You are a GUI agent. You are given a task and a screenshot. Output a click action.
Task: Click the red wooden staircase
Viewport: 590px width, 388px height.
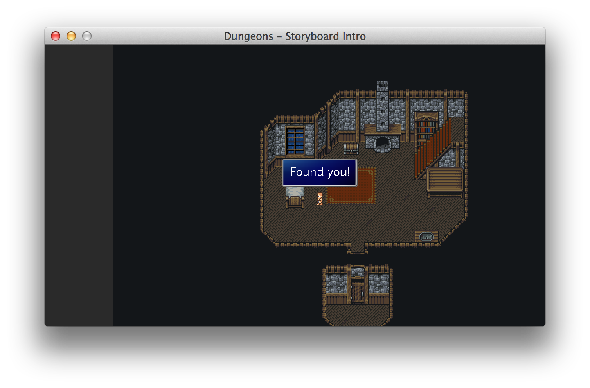[x=433, y=149]
